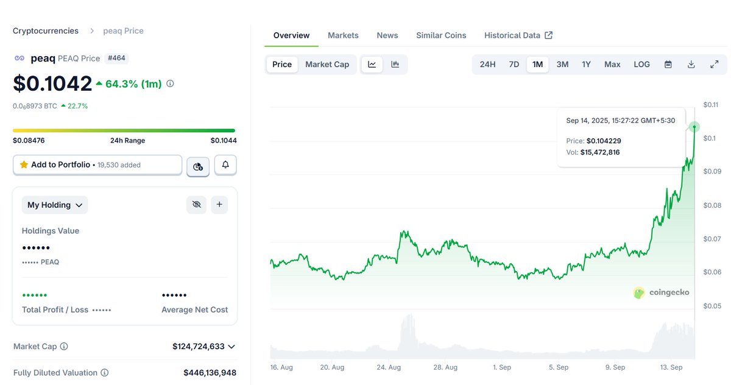Viewport: 731px width, 385px height.
Task: Select the 24H time range
Action: click(487, 64)
